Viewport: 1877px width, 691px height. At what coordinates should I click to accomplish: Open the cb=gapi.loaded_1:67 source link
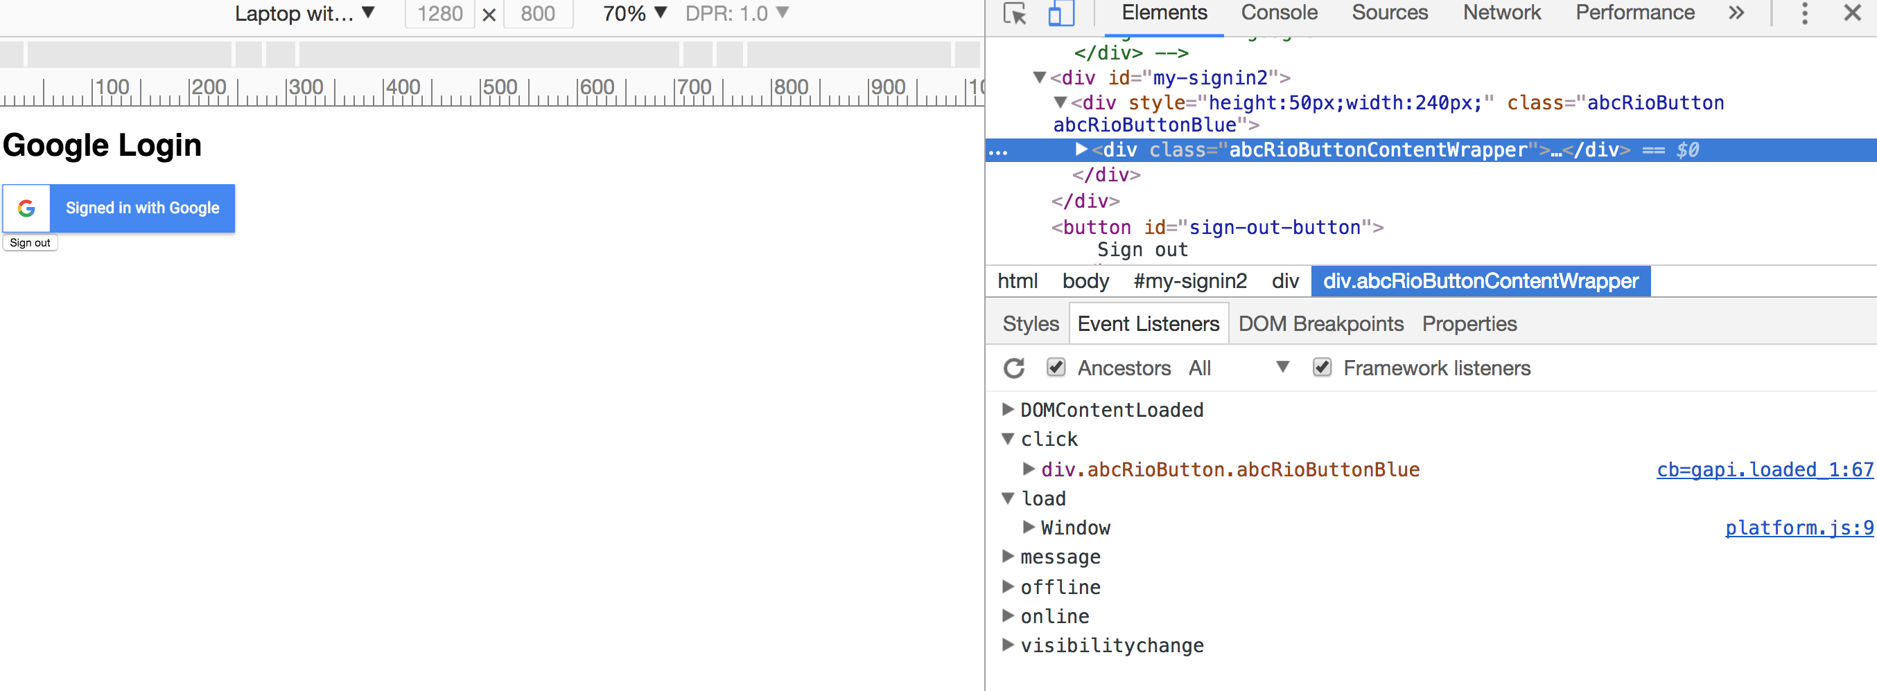click(x=1765, y=469)
